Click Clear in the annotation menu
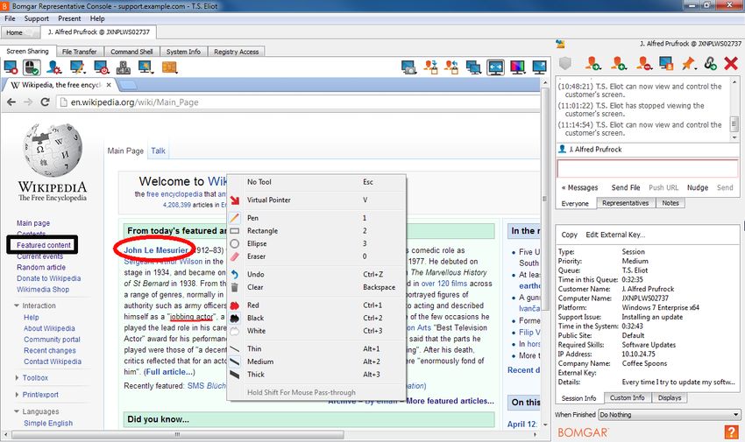Screen dimensions: 745x442 317,287
